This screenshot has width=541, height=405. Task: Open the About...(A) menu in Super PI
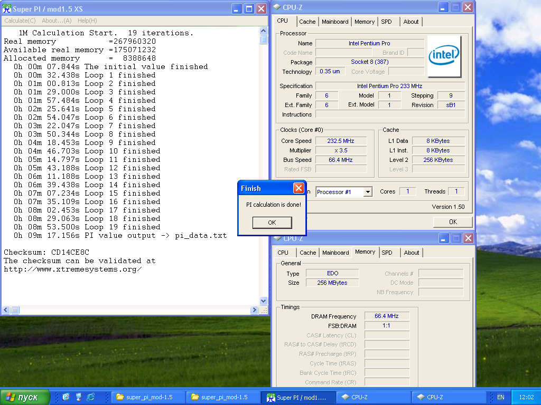coord(57,21)
